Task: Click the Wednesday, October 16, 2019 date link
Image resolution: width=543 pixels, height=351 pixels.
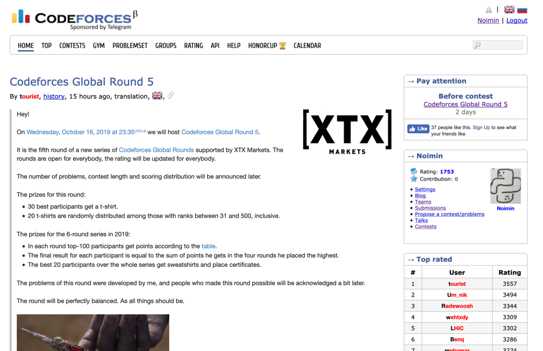Action: (86, 132)
